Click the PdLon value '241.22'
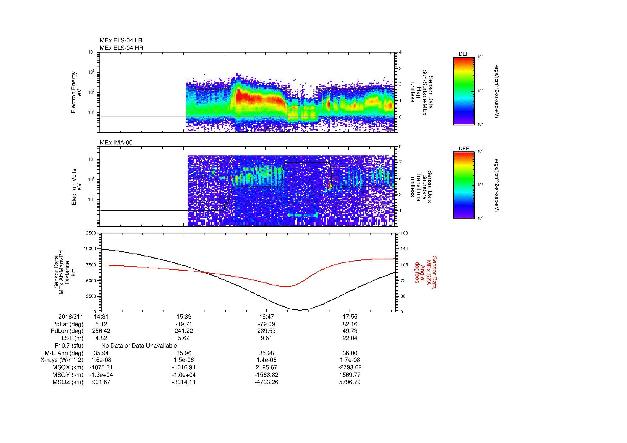The image size is (627, 443). pos(184,331)
